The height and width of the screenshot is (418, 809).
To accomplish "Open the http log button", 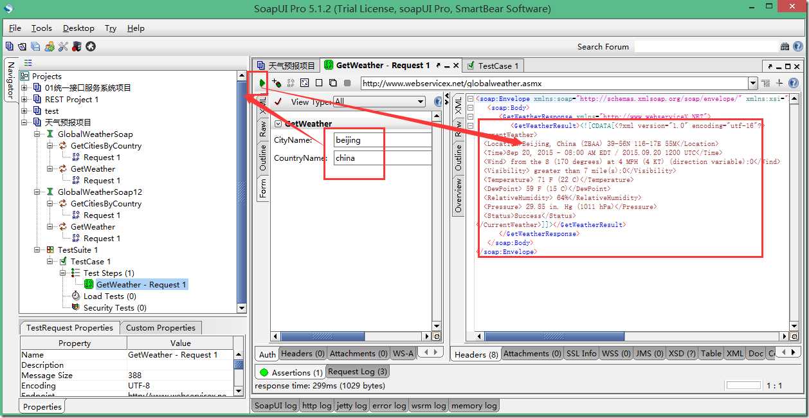I will (x=317, y=406).
